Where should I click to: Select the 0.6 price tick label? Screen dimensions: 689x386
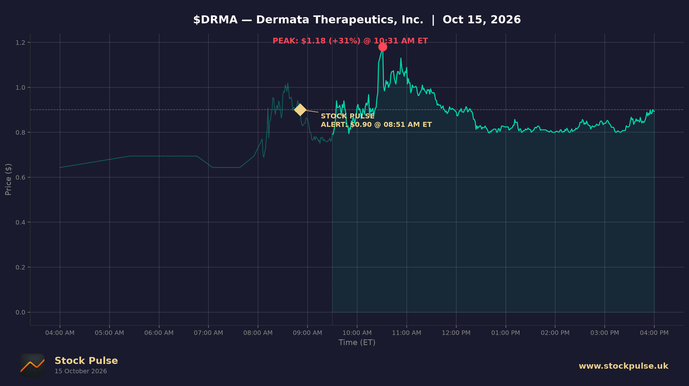pyautogui.click(x=21, y=177)
